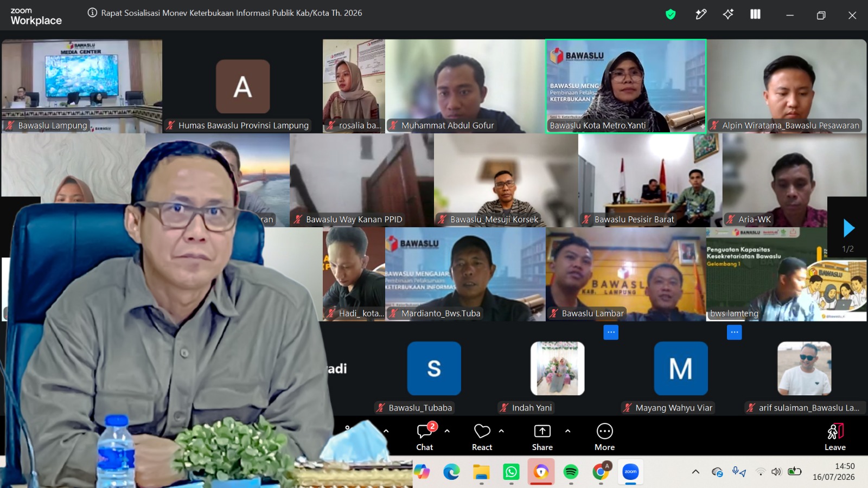Change view layout using the columns icon
868x488 pixels.
pyautogui.click(x=755, y=15)
